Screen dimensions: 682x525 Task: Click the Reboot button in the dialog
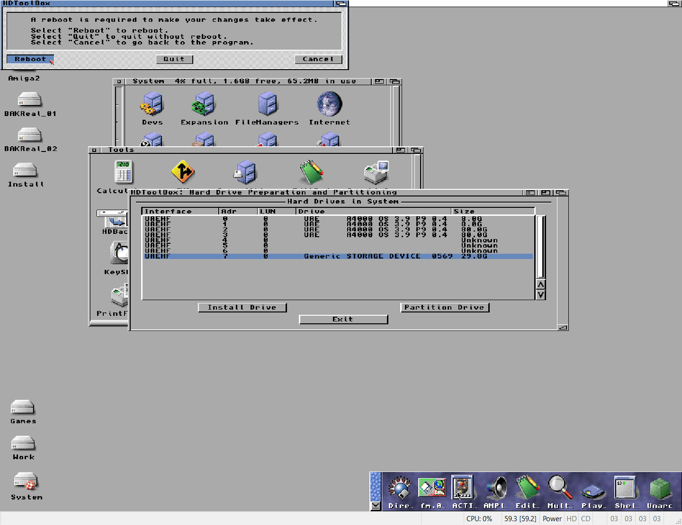30,59
